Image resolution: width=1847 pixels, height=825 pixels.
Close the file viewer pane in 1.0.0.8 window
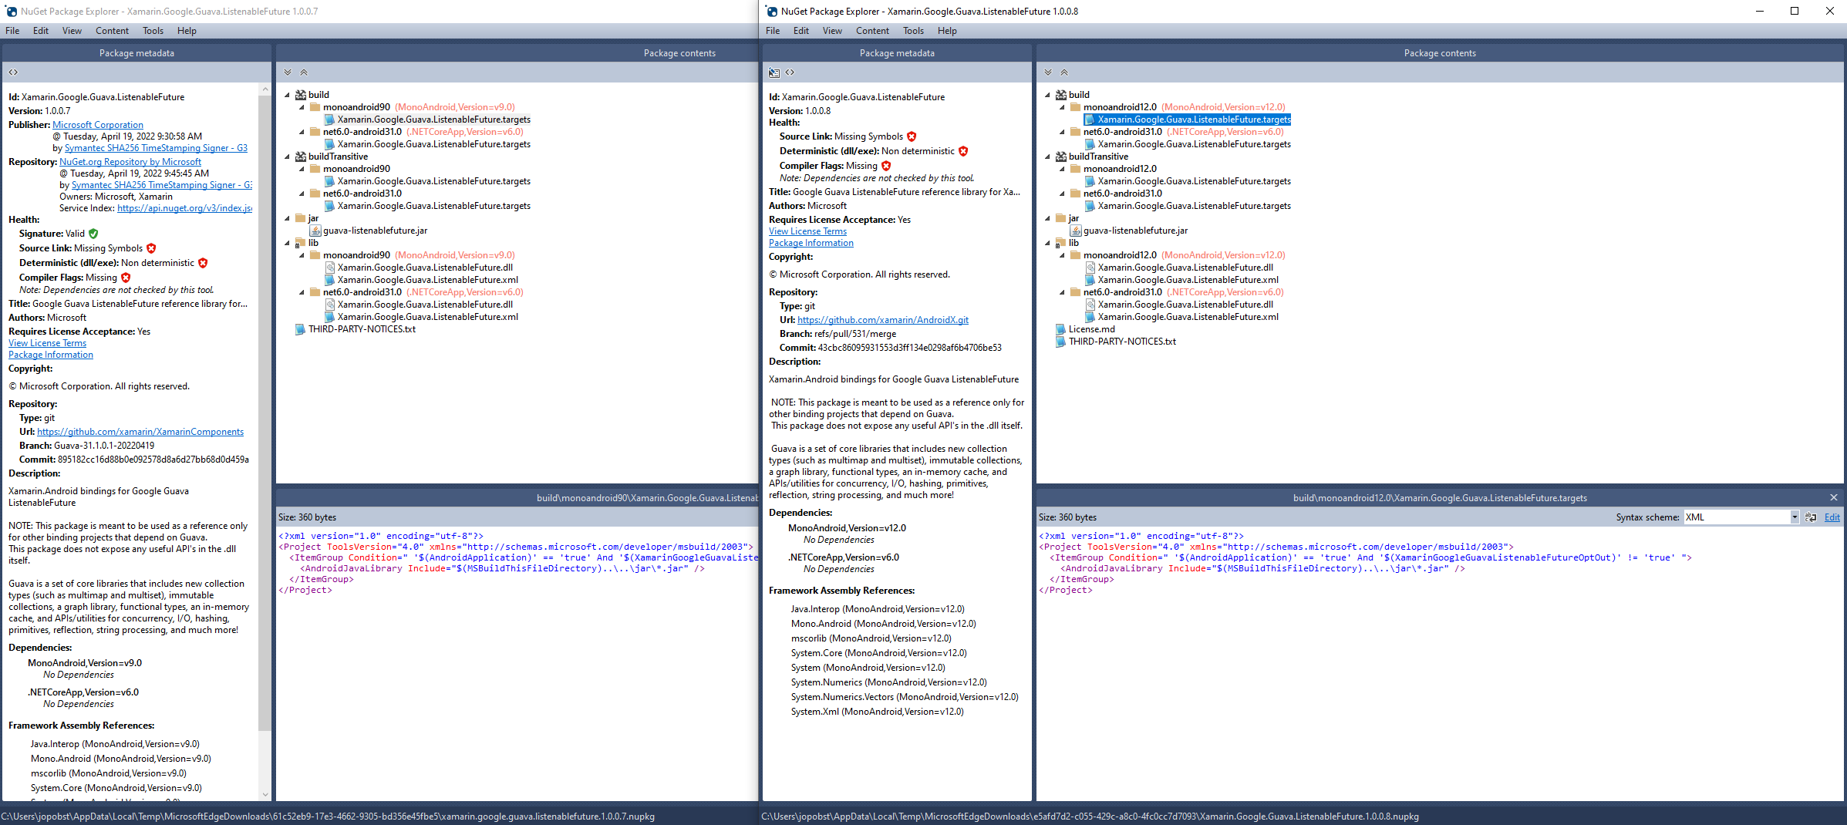point(1834,497)
